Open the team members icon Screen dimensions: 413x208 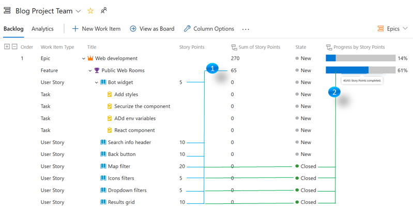pyautogui.click(x=104, y=10)
